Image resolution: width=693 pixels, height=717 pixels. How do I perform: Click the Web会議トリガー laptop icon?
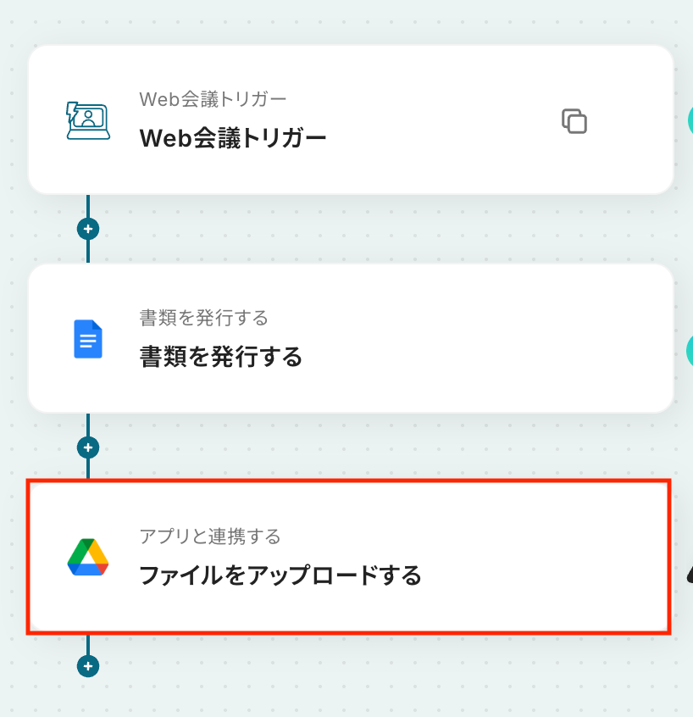pos(88,120)
